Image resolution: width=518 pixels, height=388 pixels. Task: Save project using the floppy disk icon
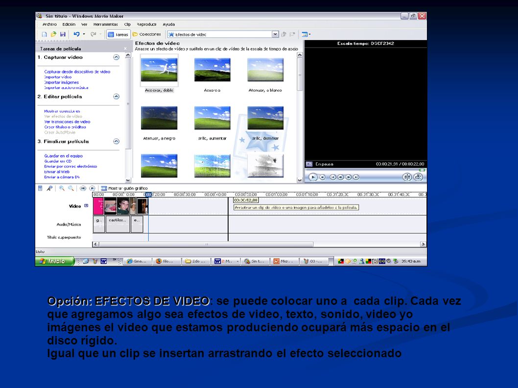(x=63, y=34)
